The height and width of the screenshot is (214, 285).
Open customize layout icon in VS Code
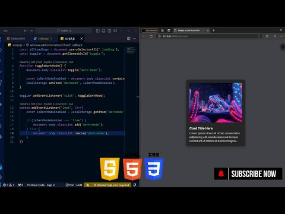click(x=115, y=31)
